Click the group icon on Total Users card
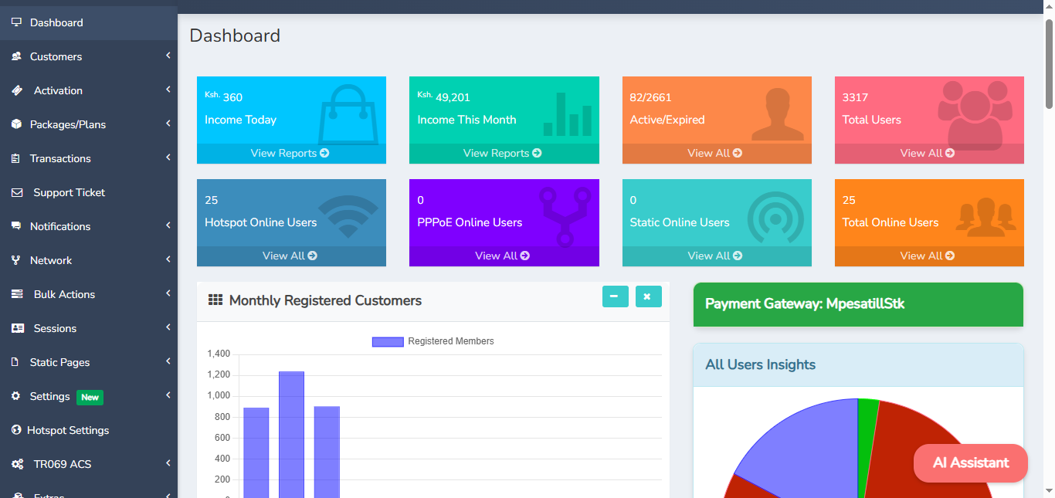This screenshot has width=1055, height=498. 975,114
